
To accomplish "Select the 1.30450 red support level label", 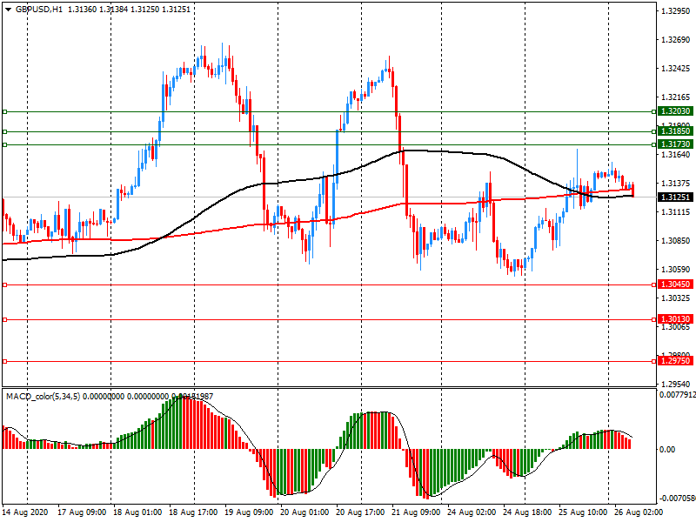I will pos(675,284).
